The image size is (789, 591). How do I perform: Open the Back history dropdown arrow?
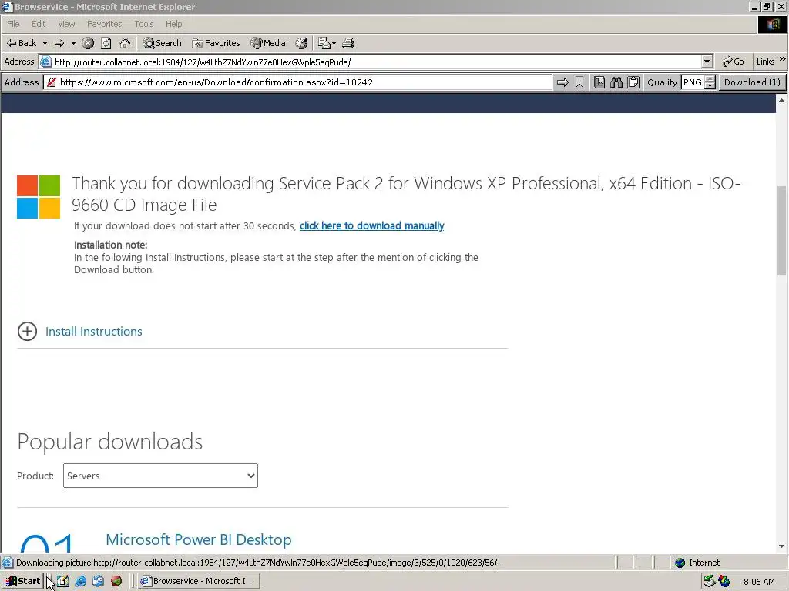tap(45, 43)
